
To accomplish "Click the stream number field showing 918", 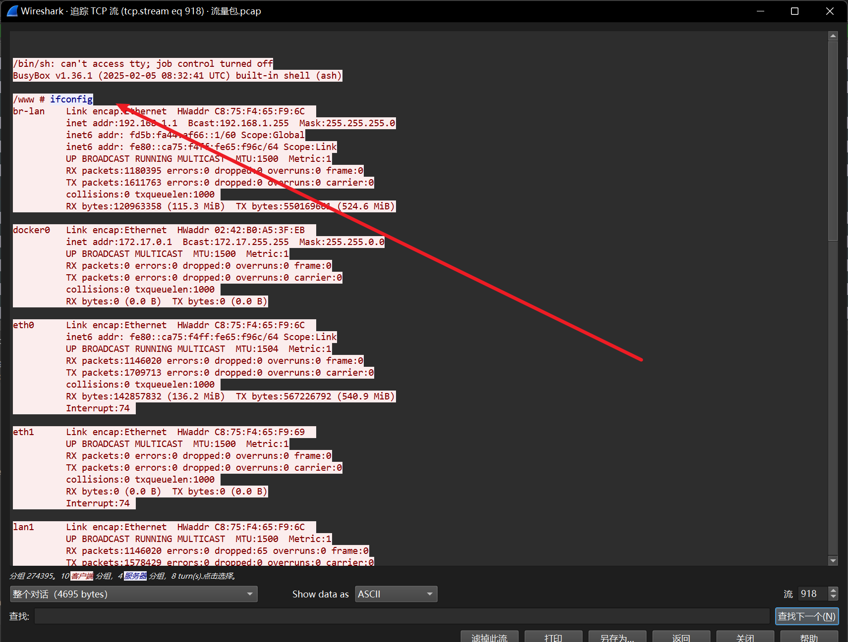I will point(812,594).
